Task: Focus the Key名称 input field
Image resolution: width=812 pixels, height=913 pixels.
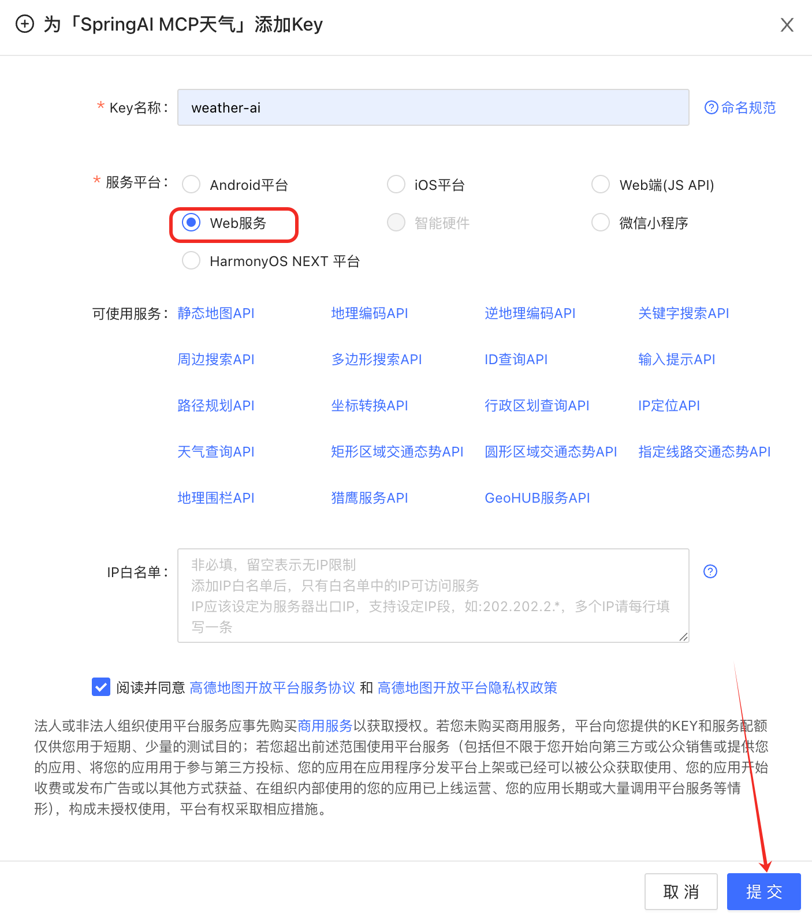Action: 433,107
